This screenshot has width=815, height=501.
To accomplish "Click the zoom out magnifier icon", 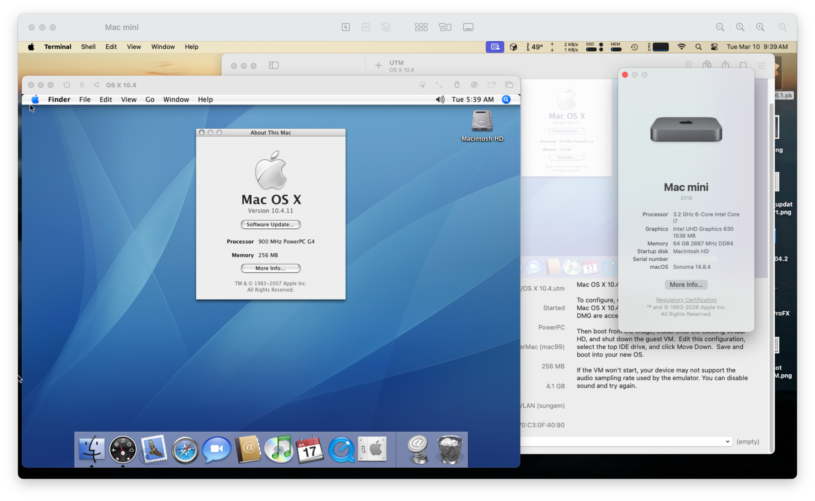I will [x=720, y=27].
